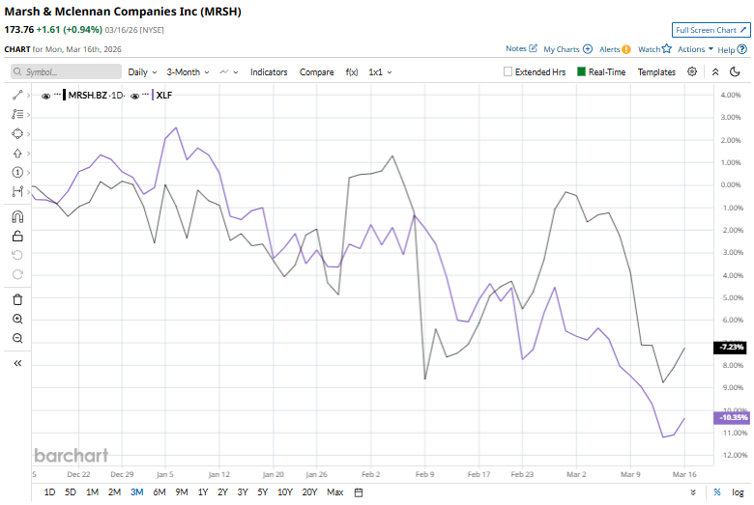Screen dimensions: 754x505
Task: Delete drawings with the trash icon
Action: click(x=17, y=300)
